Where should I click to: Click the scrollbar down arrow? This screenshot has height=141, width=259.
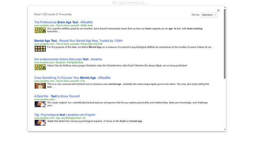point(225,129)
